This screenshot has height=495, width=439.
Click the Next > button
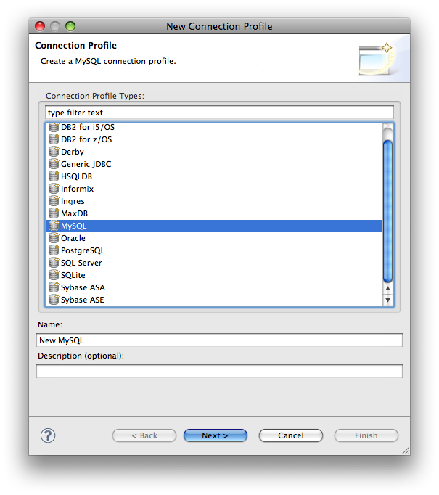click(216, 435)
